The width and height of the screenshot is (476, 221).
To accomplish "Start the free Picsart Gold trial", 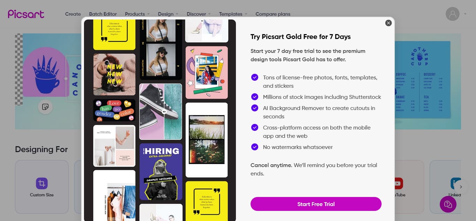I will 316,204.
